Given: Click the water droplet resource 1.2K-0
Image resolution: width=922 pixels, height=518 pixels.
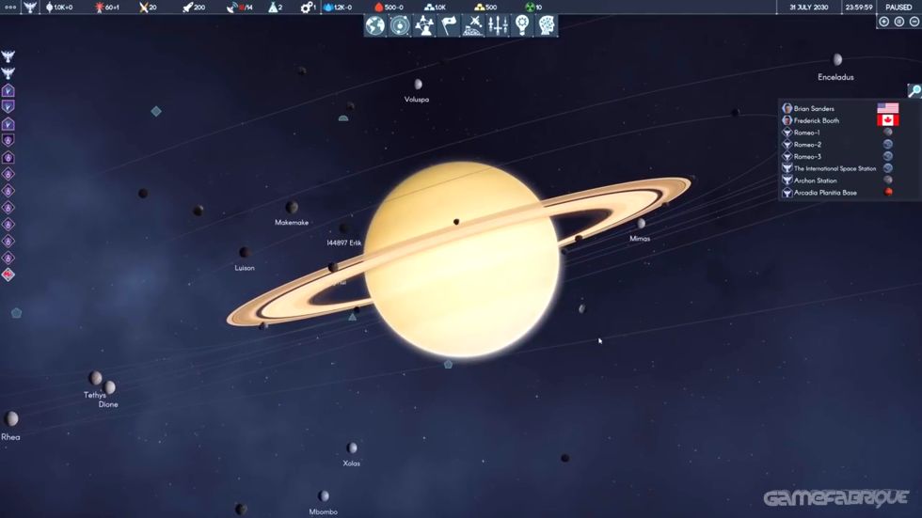Looking at the screenshot, I should 338,7.
